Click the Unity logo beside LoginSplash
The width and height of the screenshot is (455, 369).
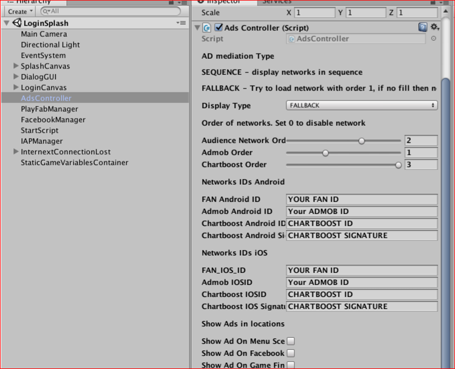[x=17, y=23]
